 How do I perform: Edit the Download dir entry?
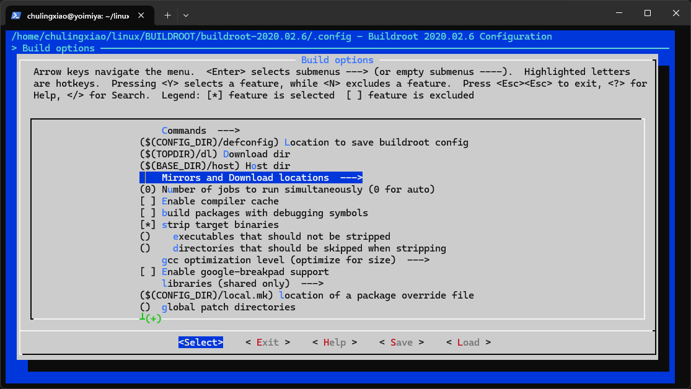[x=215, y=154]
